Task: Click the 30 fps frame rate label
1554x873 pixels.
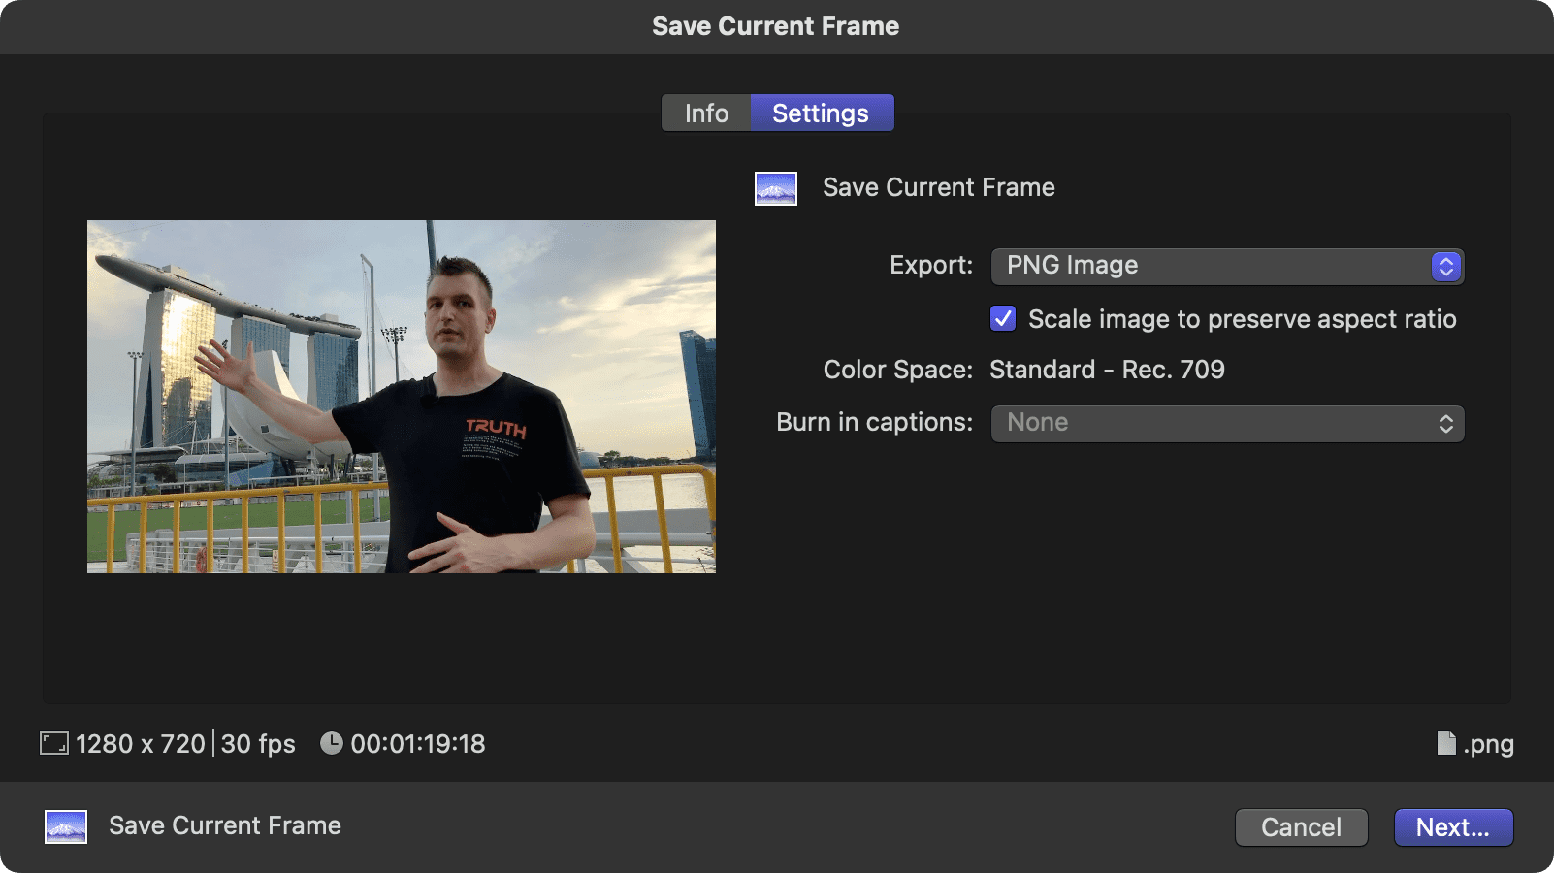Action: tap(258, 744)
